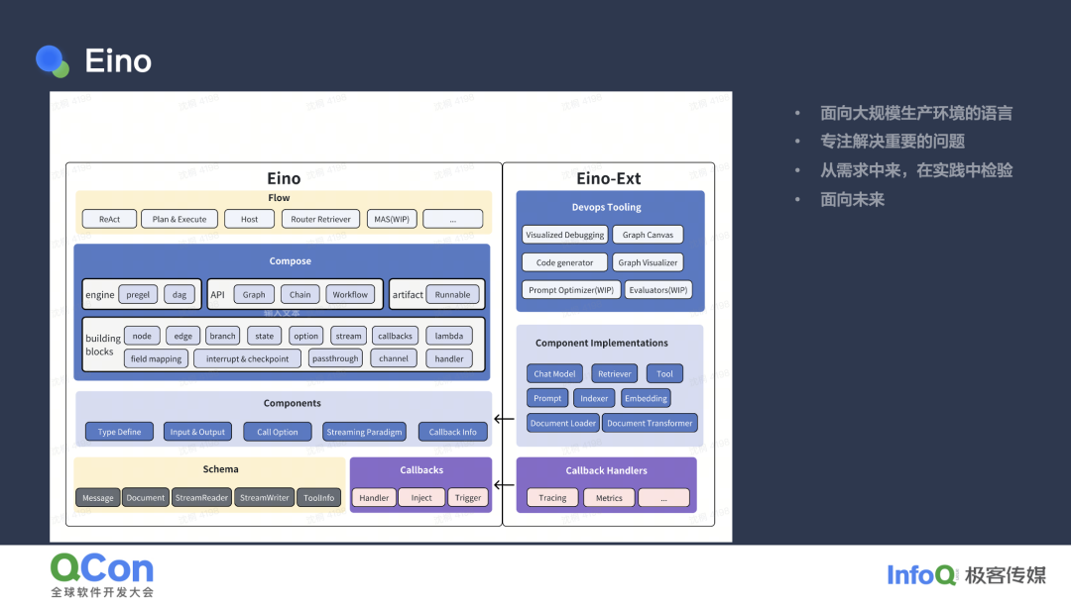Click the bullet "面向大规模生产环境的语言"
The height and width of the screenshot is (605, 1071).
[916, 113]
